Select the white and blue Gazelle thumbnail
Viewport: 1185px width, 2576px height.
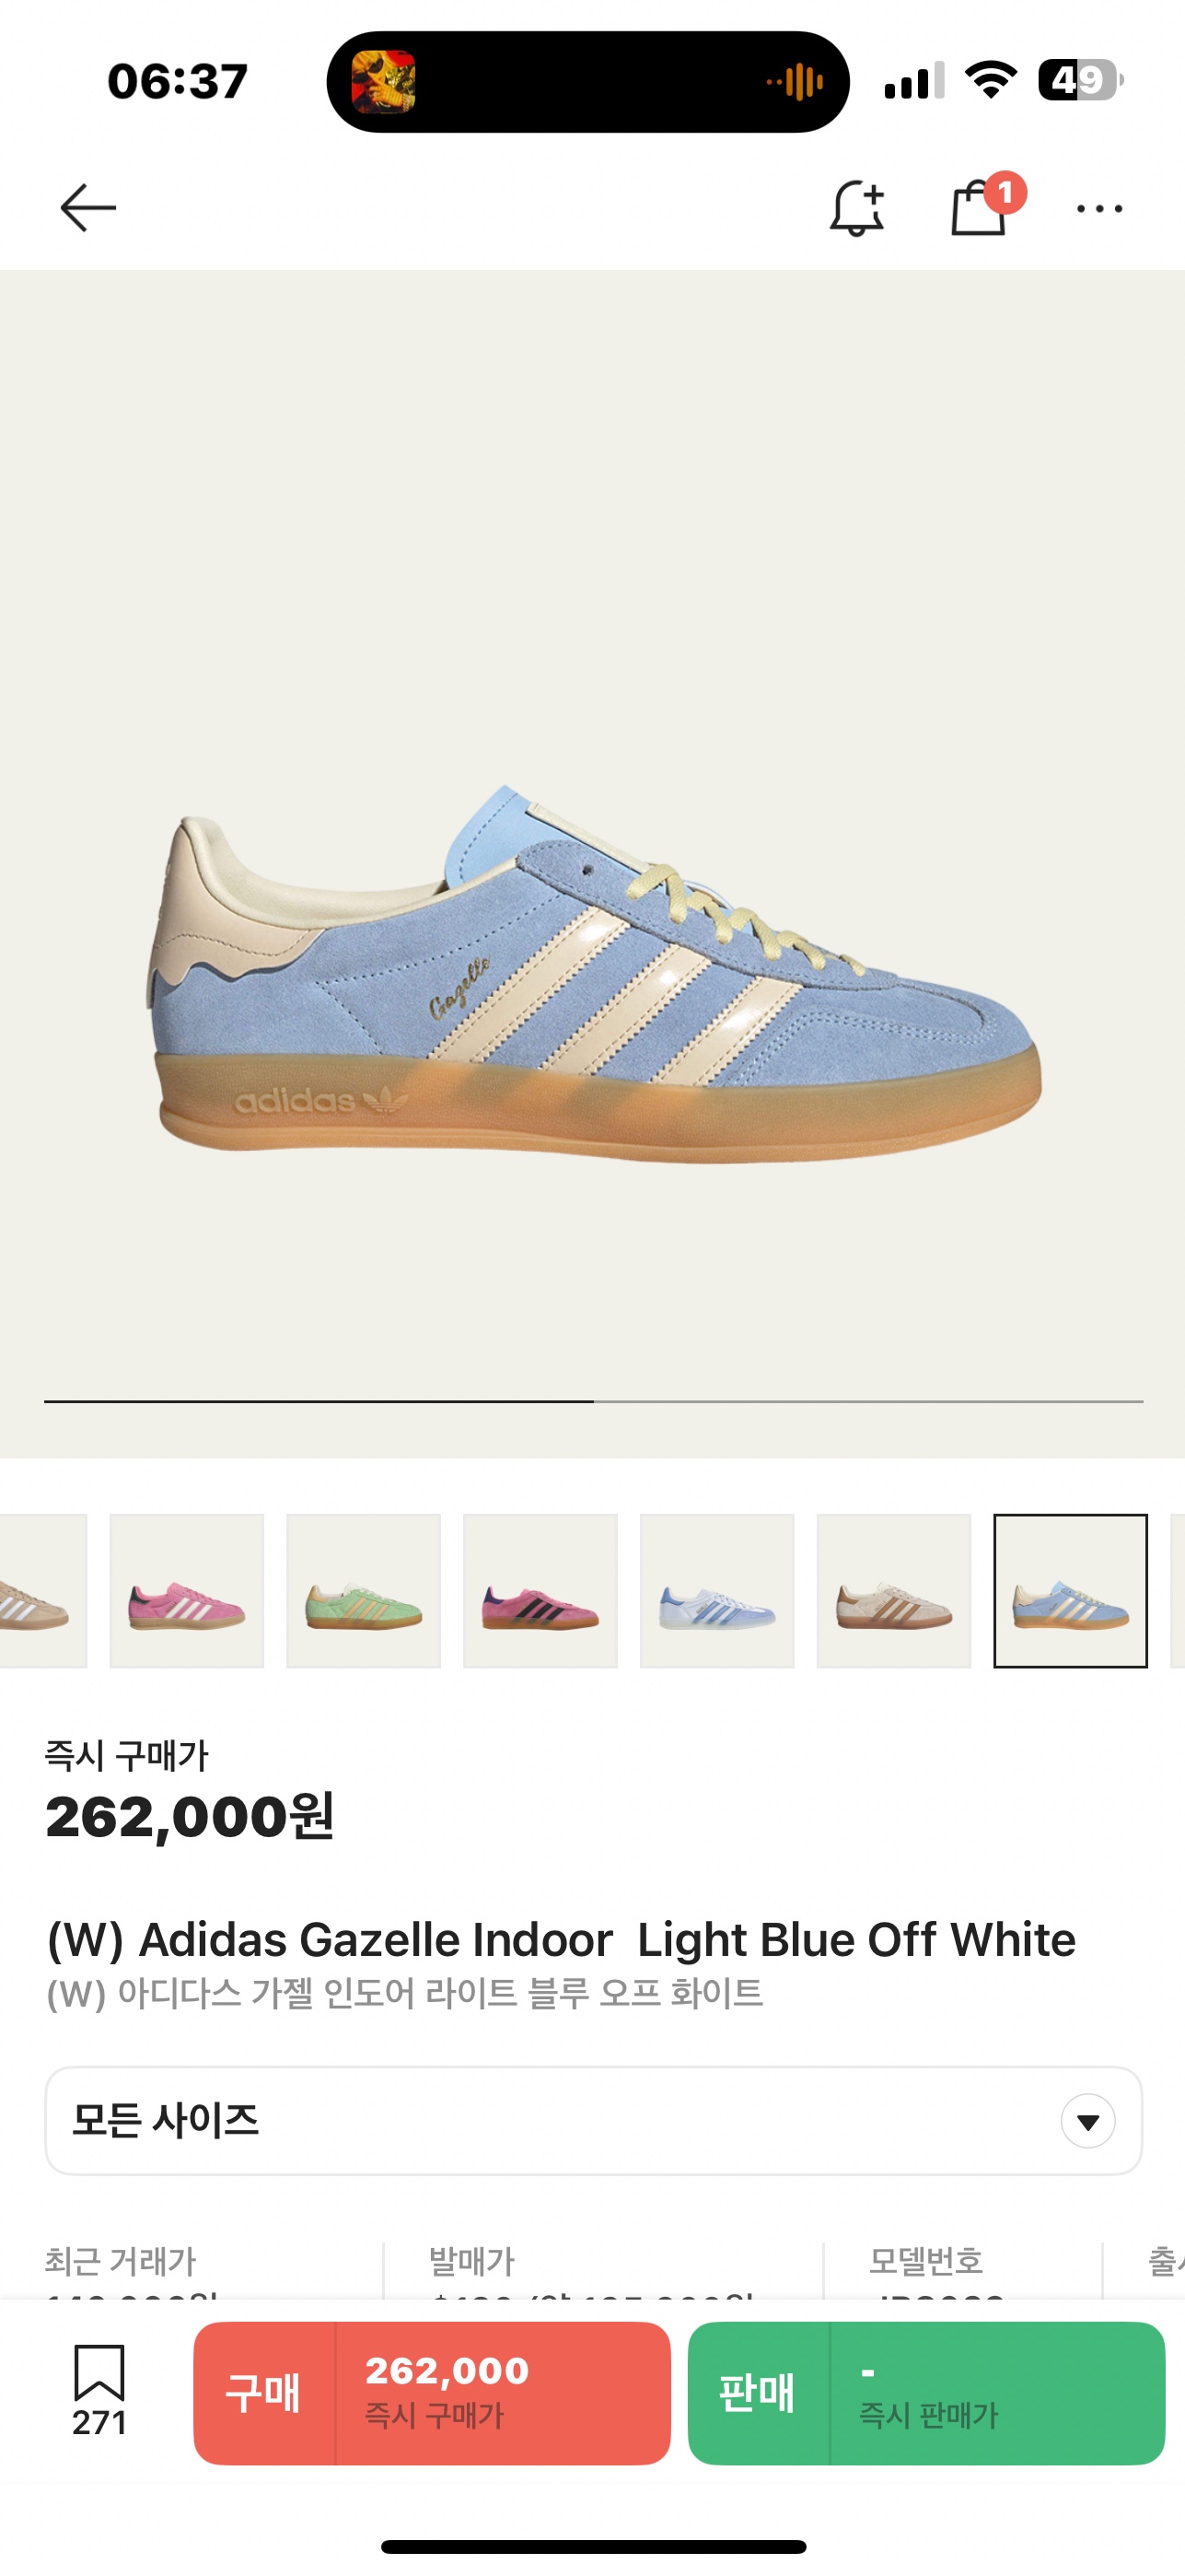click(717, 1591)
